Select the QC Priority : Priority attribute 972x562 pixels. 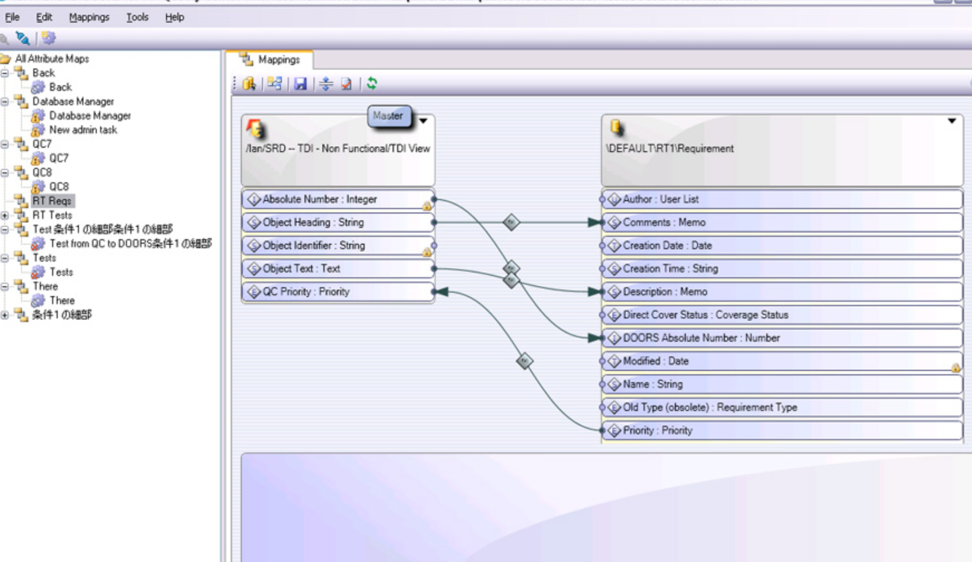click(x=338, y=292)
